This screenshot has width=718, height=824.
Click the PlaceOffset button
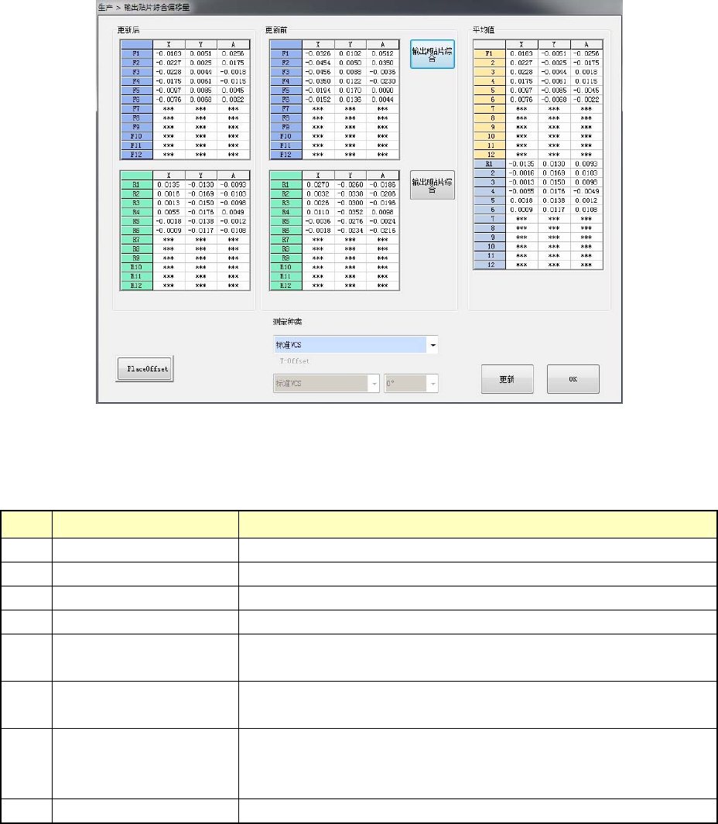click(145, 369)
